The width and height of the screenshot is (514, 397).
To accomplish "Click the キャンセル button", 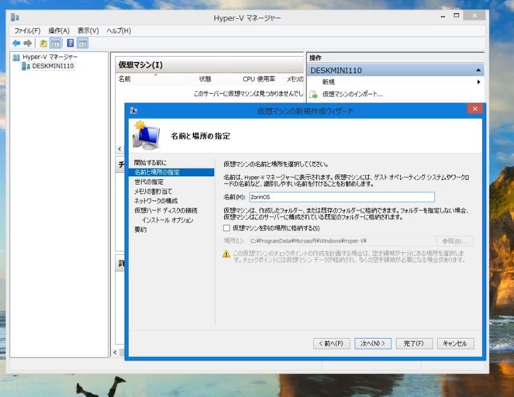I will (x=454, y=343).
